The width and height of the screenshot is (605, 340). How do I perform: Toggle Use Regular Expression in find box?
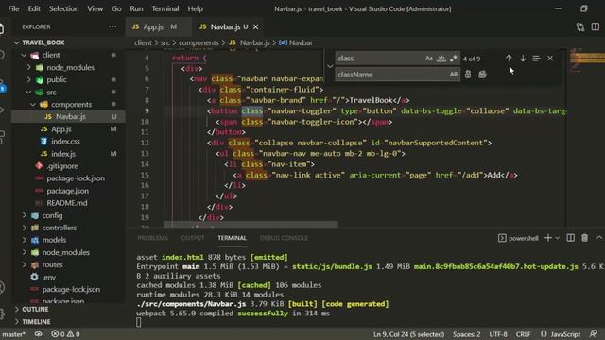(x=454, y=59)
